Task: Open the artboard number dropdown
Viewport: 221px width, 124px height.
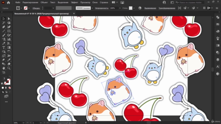Action: pyautogui.click(x=41, y=123)
